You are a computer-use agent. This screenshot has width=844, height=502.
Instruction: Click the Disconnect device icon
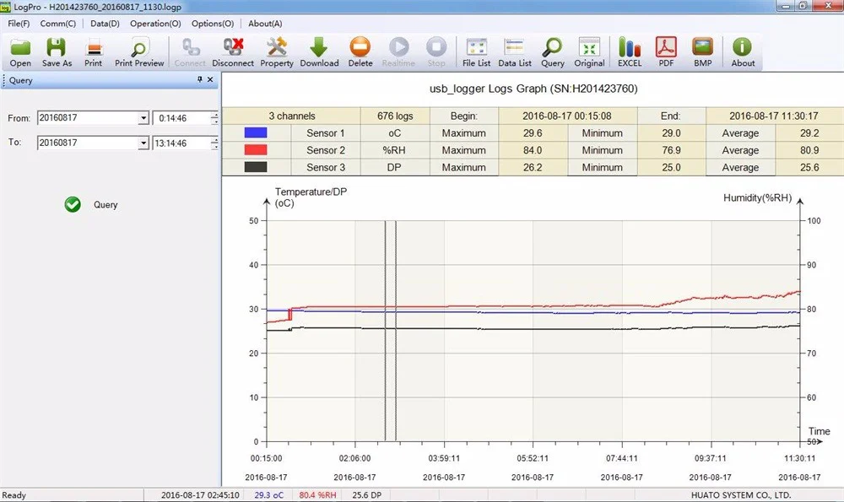[233, 51]
